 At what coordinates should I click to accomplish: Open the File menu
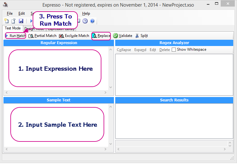pyautogui.click(x=10, y=13)
